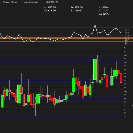The height and width of the screenshot is (133, 133).
Task: Click '111' on the candlestick price axis
Action: point(125,88)
